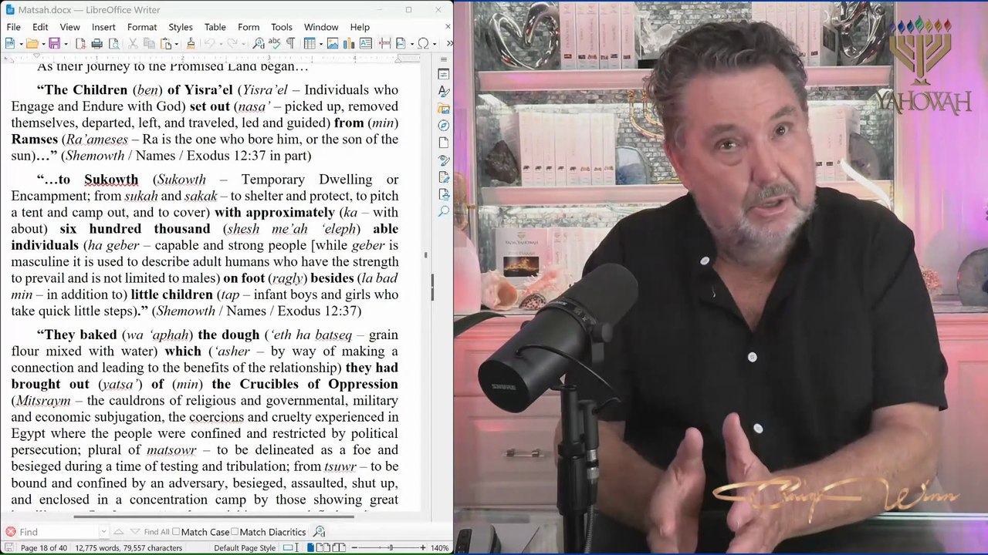Screen dimensions: 988x555
Task: Open the sidebar Style Inspector deck
Action: click(x=443, y=160)
